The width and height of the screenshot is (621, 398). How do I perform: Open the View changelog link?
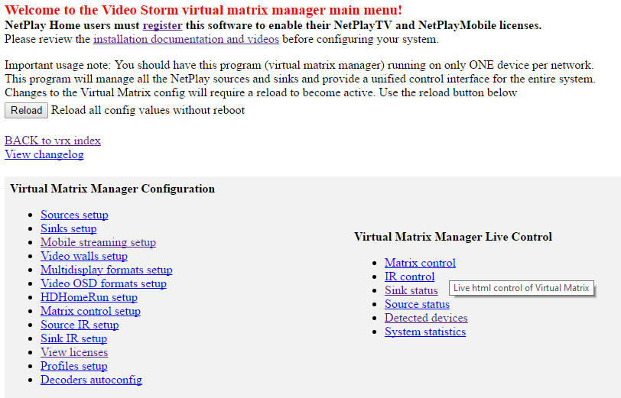(x=44, y=154)
